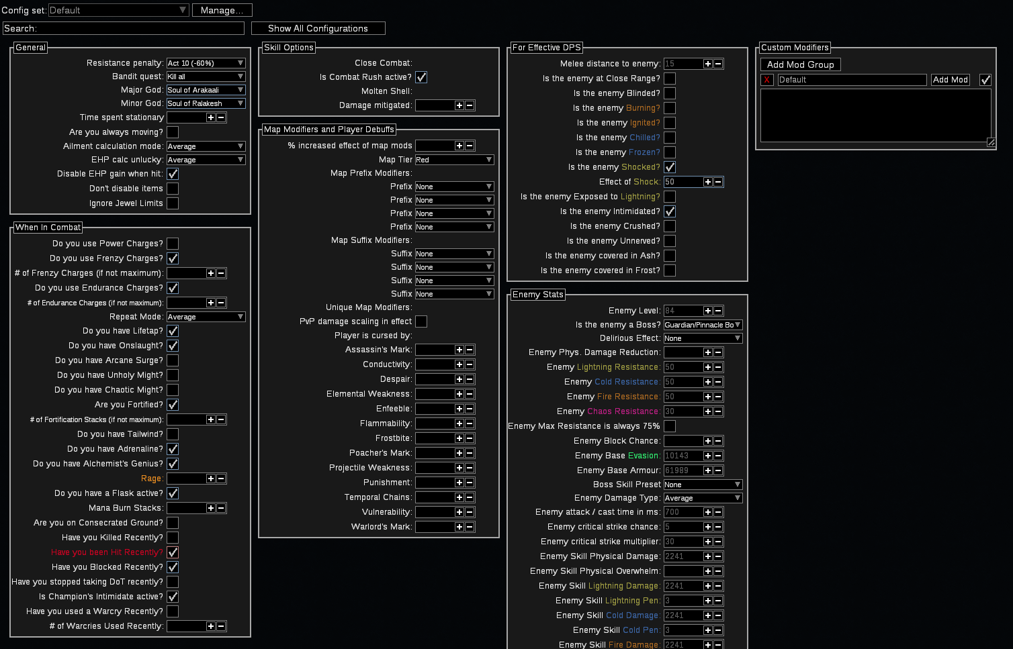Image resolution: width=1013 pixels, height=649 pixels.
Task: Enable Is the enemy Chilled checkbox
Action: (x=670, y=138)
